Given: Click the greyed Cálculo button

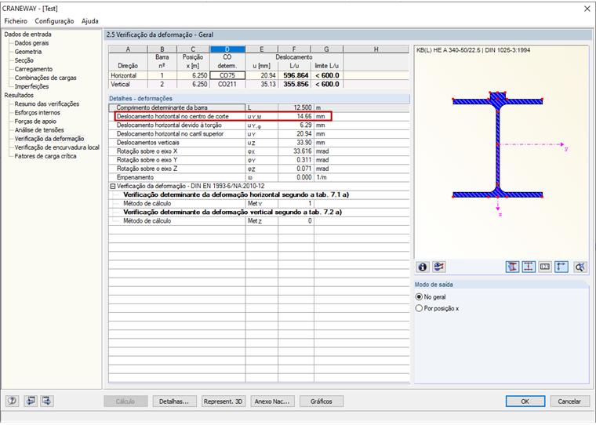Looking at the screenshot, I should (x=125, y=401).
